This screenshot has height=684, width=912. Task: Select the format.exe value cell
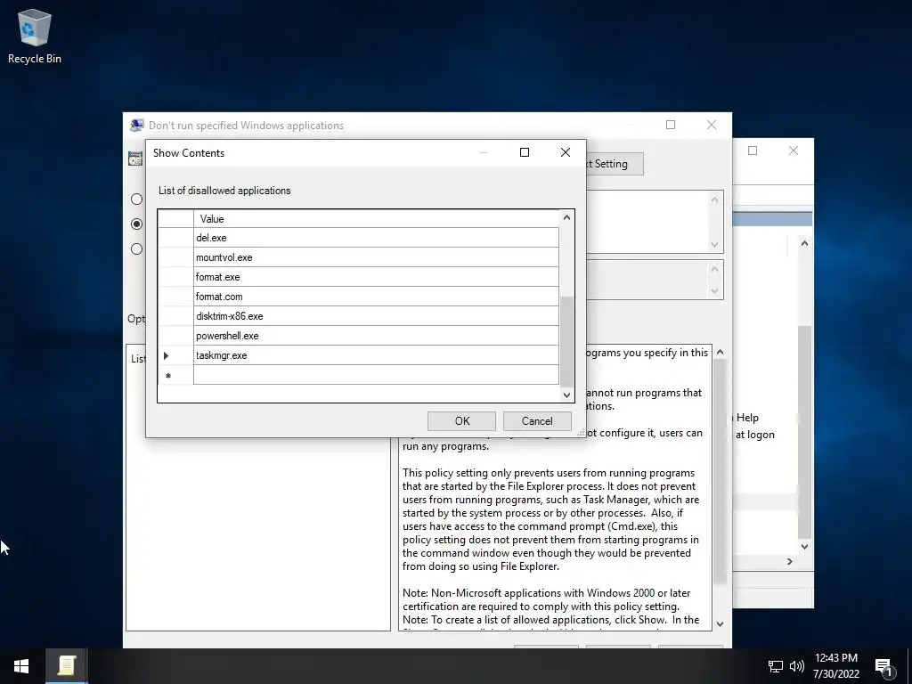point(376,277)
